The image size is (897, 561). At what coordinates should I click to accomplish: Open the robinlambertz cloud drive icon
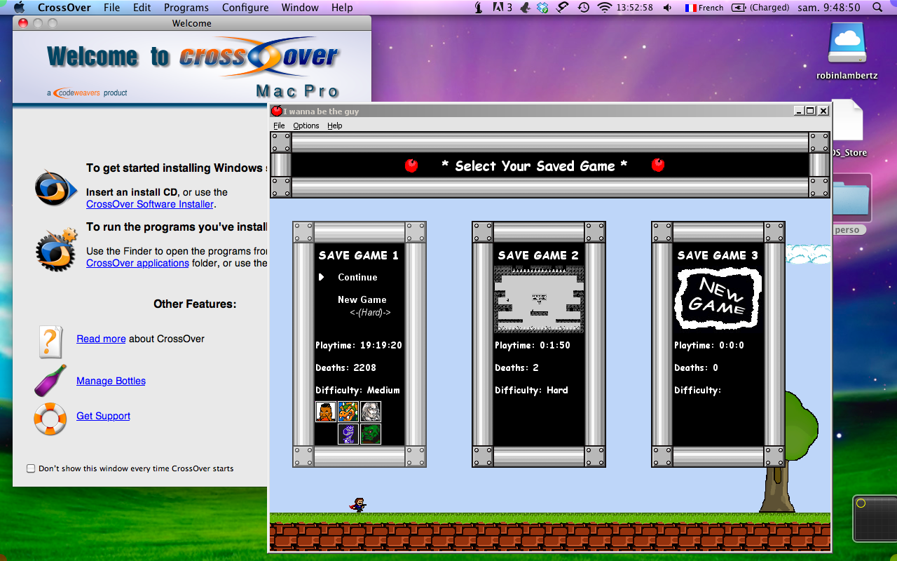click(847, 43)
